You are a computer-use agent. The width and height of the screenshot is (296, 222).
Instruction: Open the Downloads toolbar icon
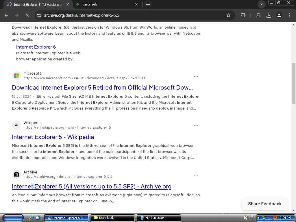coord(269,15)
